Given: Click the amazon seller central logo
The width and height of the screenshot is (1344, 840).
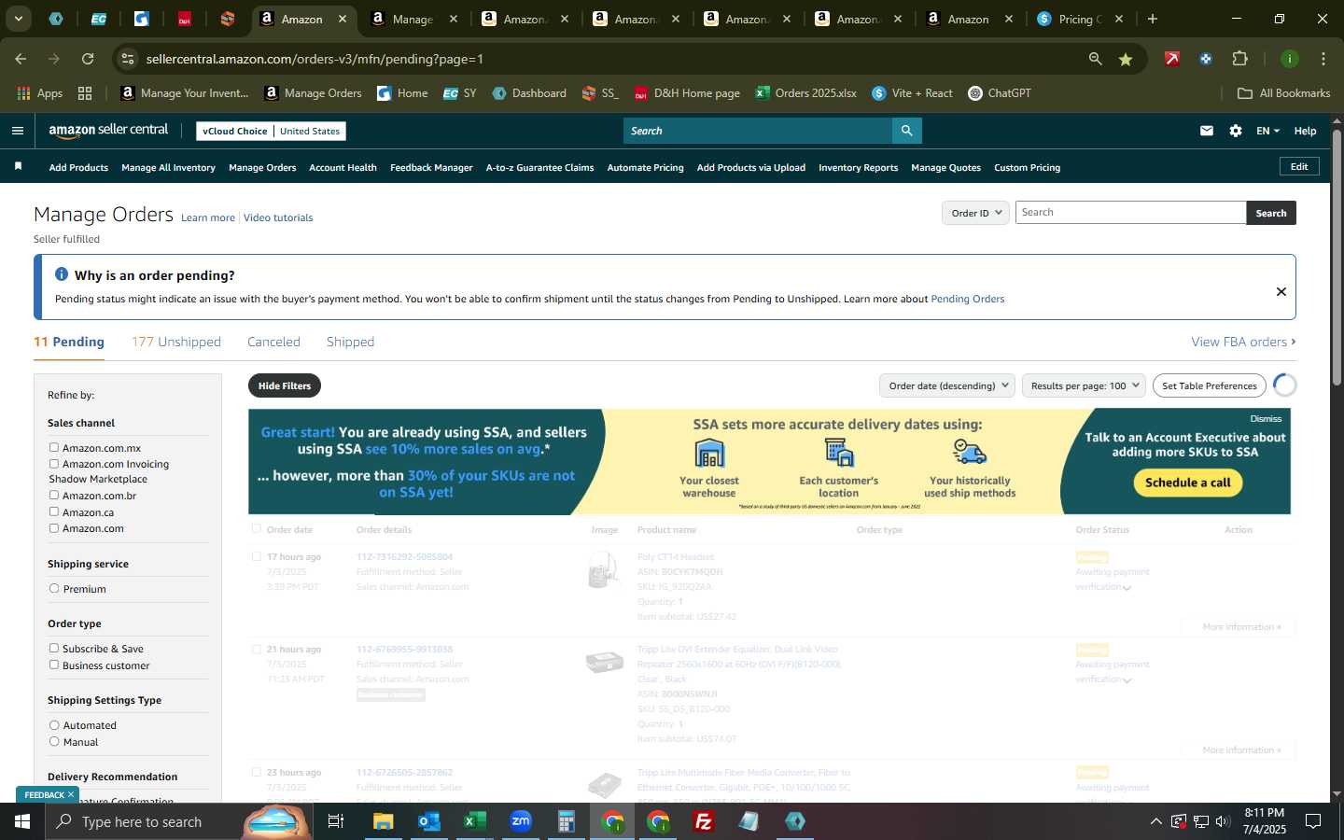Looking at the screenshot, I should pyautogui.click(x=108, y=131).
